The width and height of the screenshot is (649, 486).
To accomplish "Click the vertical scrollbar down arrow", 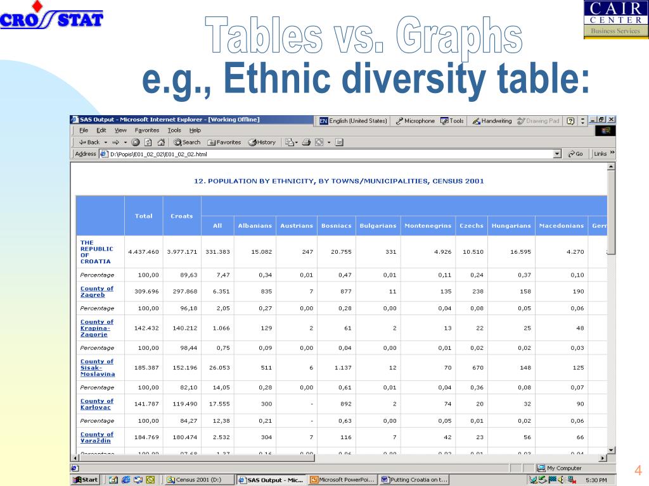I will 611,450.
